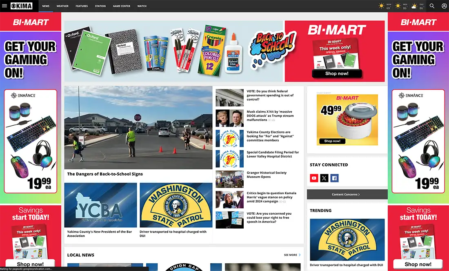Click Shop now! on food dehydrator ad
449x271 pixels.
coord(332,141)
